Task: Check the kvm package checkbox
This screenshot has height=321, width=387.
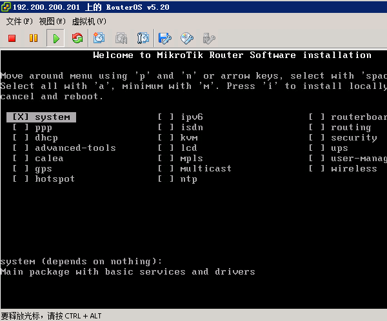Action: [x=166, y=138]
